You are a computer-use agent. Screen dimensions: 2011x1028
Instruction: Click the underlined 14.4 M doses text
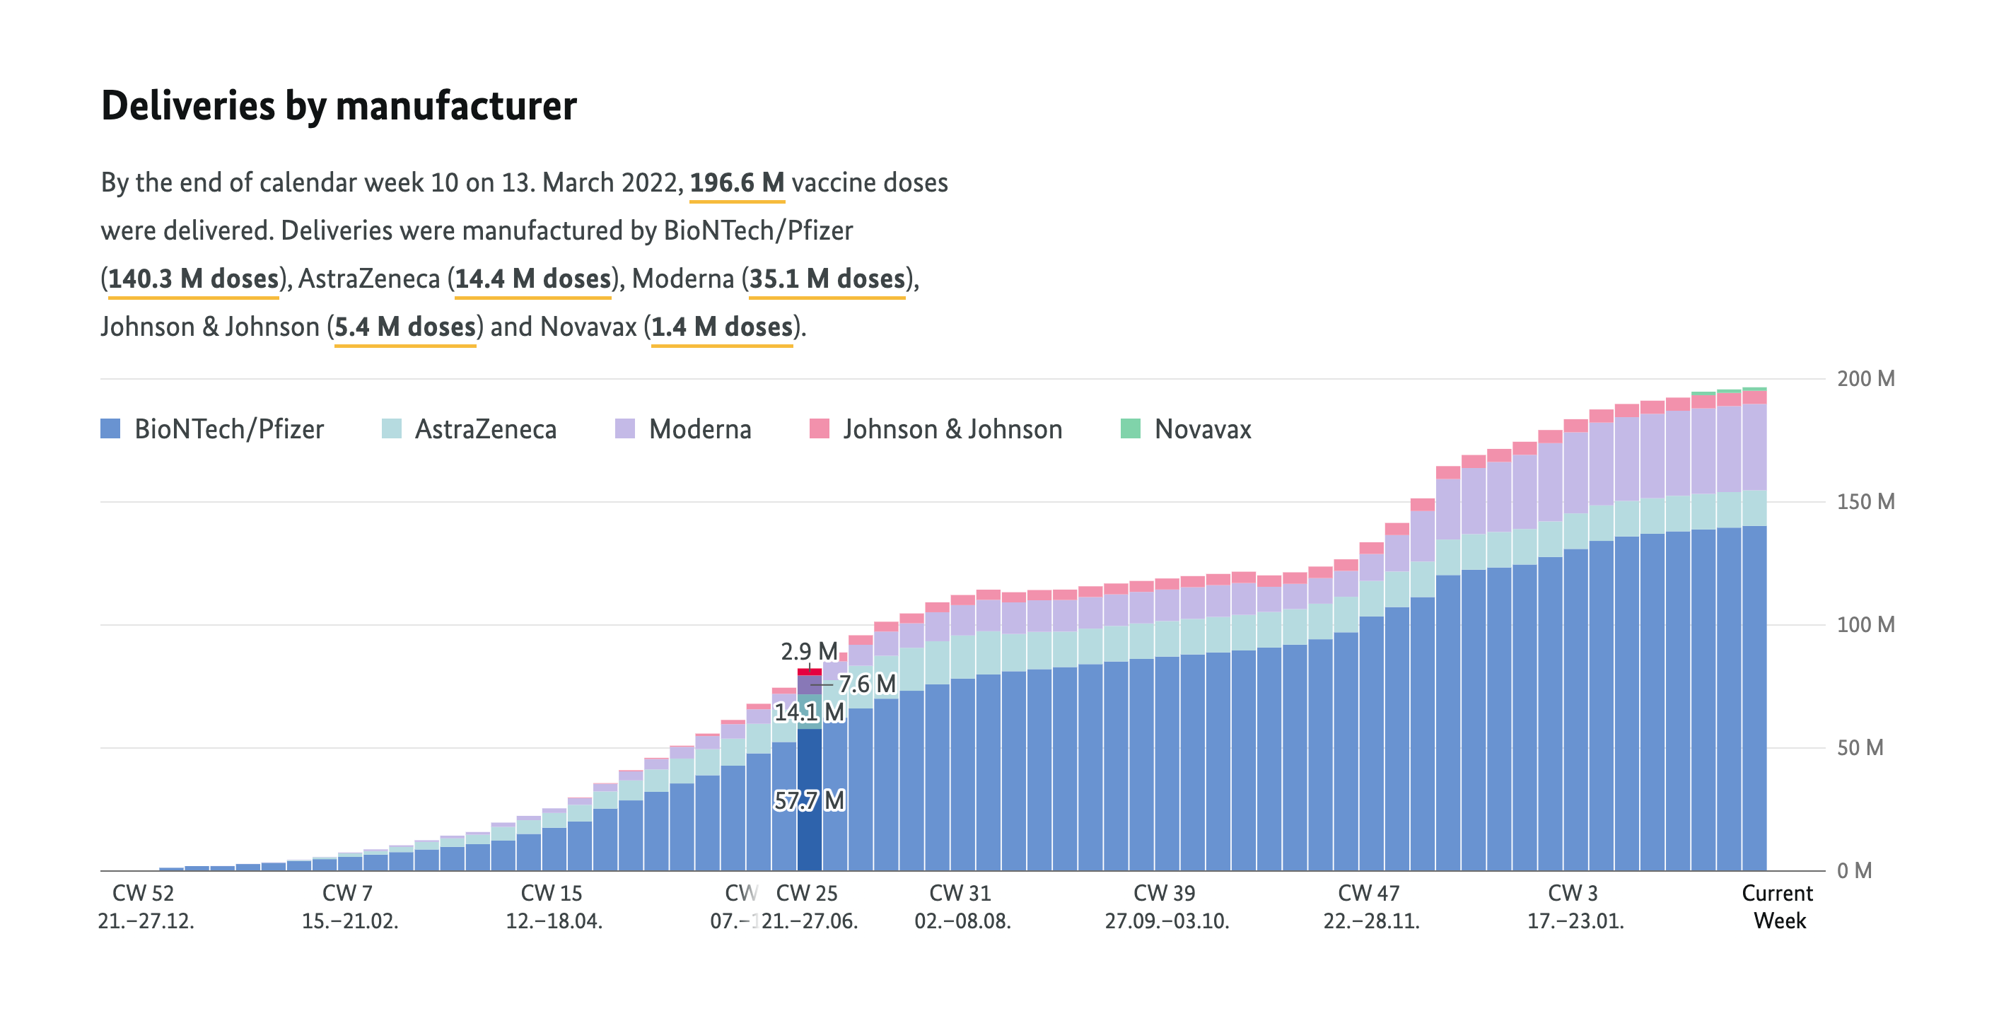coord(532,279)
